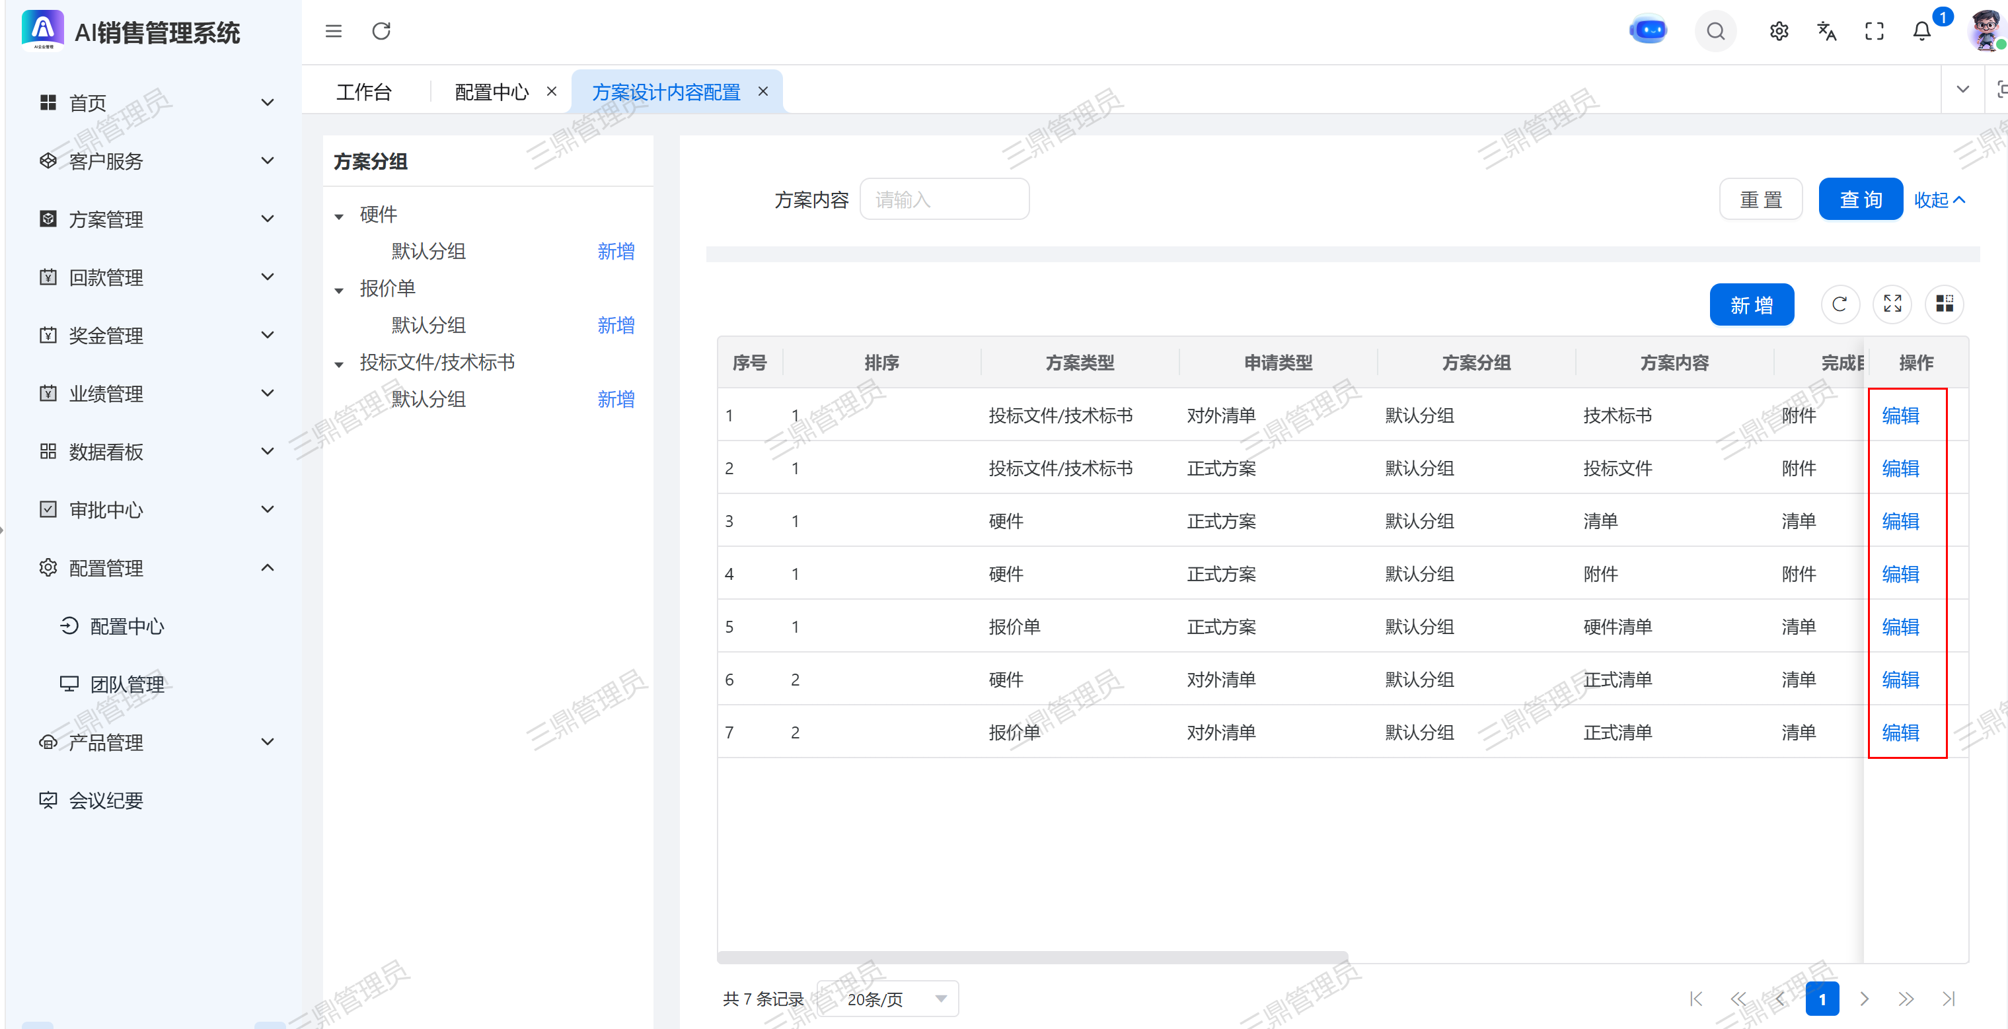The height and width of the screenshot is (1029, 2008).
Task: Open the column settings grid icon
Action: point(1944,304)
